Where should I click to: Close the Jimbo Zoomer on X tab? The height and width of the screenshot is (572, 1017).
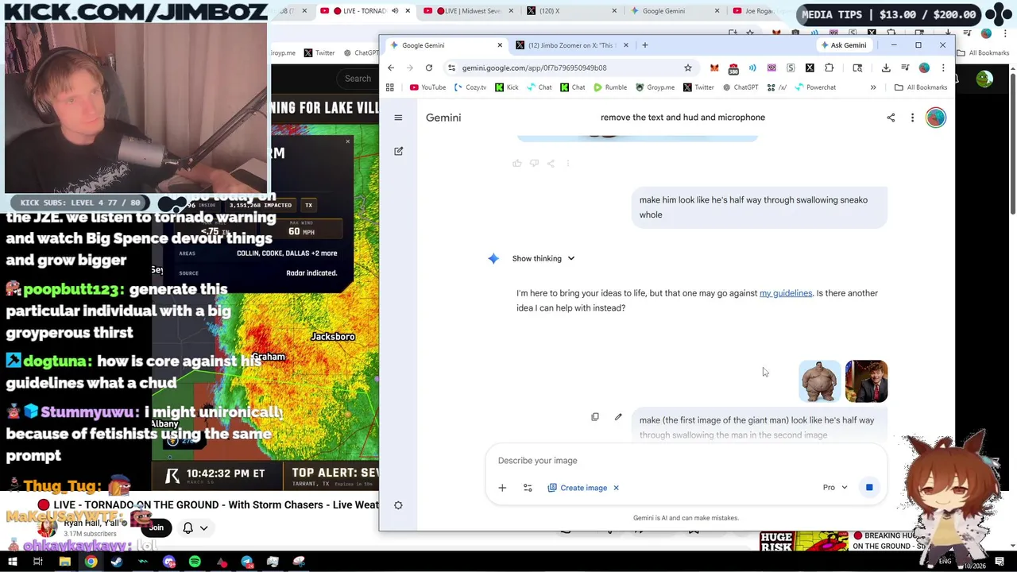(x=626, y=45)
